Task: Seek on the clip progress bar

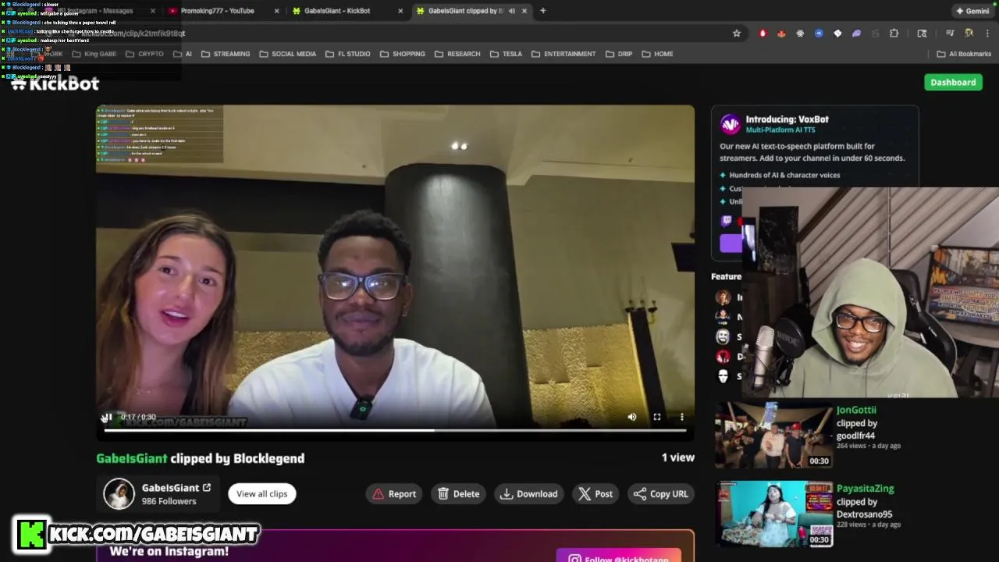Action: point(395,430)
